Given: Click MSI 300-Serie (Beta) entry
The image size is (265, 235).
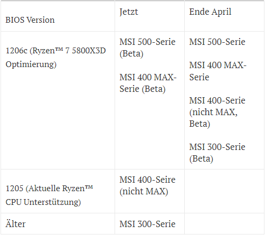Looking at the screenshot, I should [217, 153].
